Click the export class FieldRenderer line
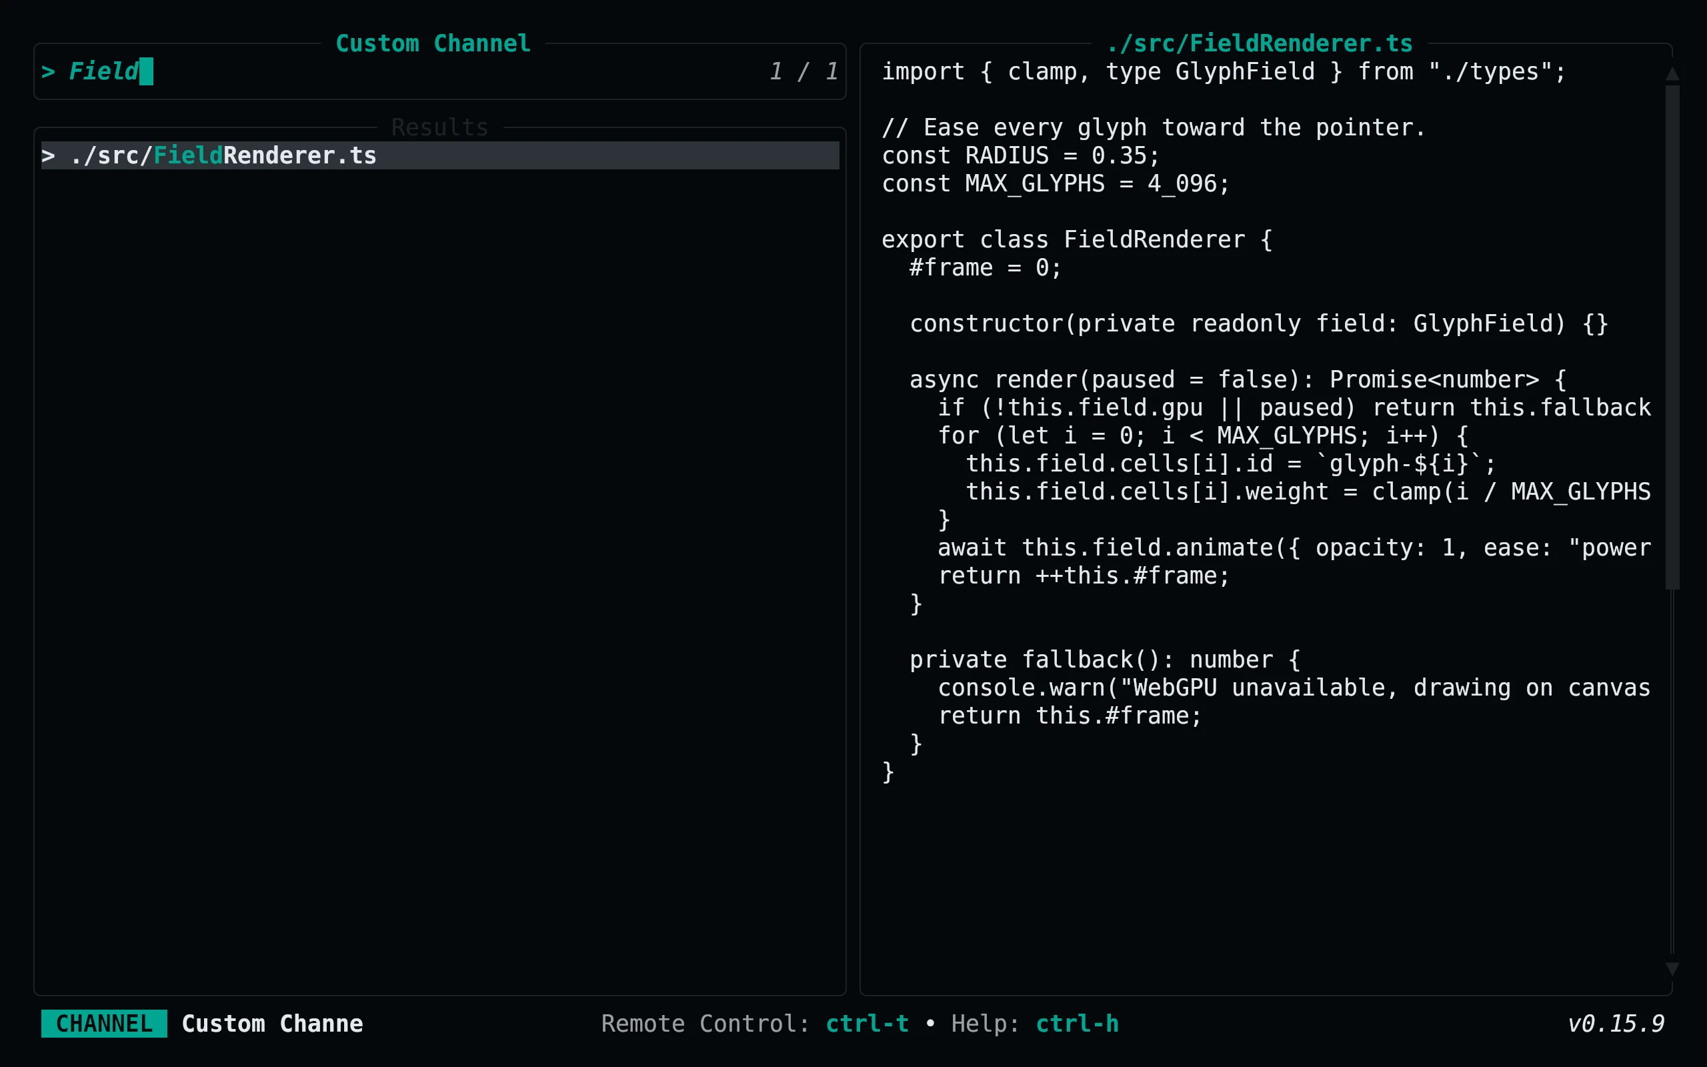The image size is (1707, 1067). (1077, 239)
